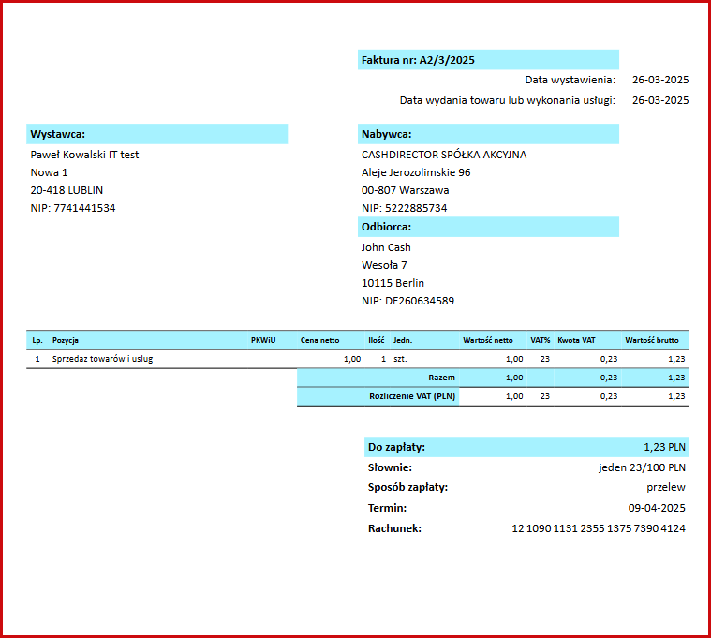Select account number '12 1090 1131 2355 1375 7390 4124'
This screenshot has width=711, height=638.
[599, 528]
